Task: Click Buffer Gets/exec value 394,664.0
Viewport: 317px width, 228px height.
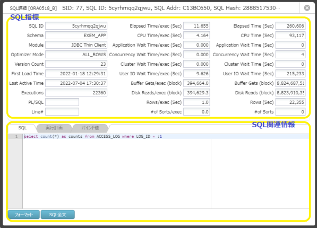Action: [196, 83]
